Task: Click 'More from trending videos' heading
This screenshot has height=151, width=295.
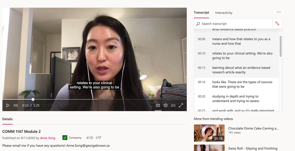Action: click(213, 119)
